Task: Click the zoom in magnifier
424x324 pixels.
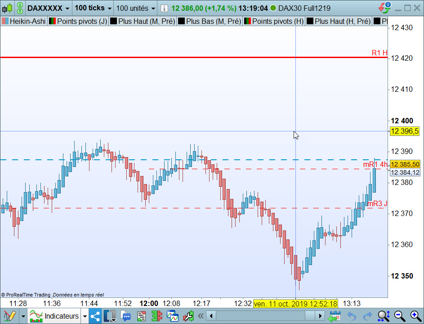Action: click(x=415, y=316)
